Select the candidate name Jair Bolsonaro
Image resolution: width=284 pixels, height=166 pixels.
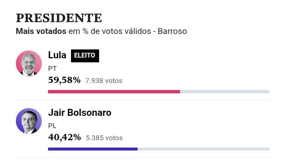click(80, 113)
